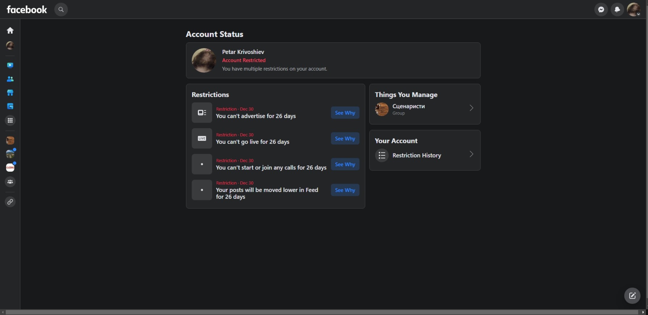Image resolution: width=648 pixels, height=315 pixels.
Task: Open Watch video from the sidebar
Action: click(x=10, y=65)
